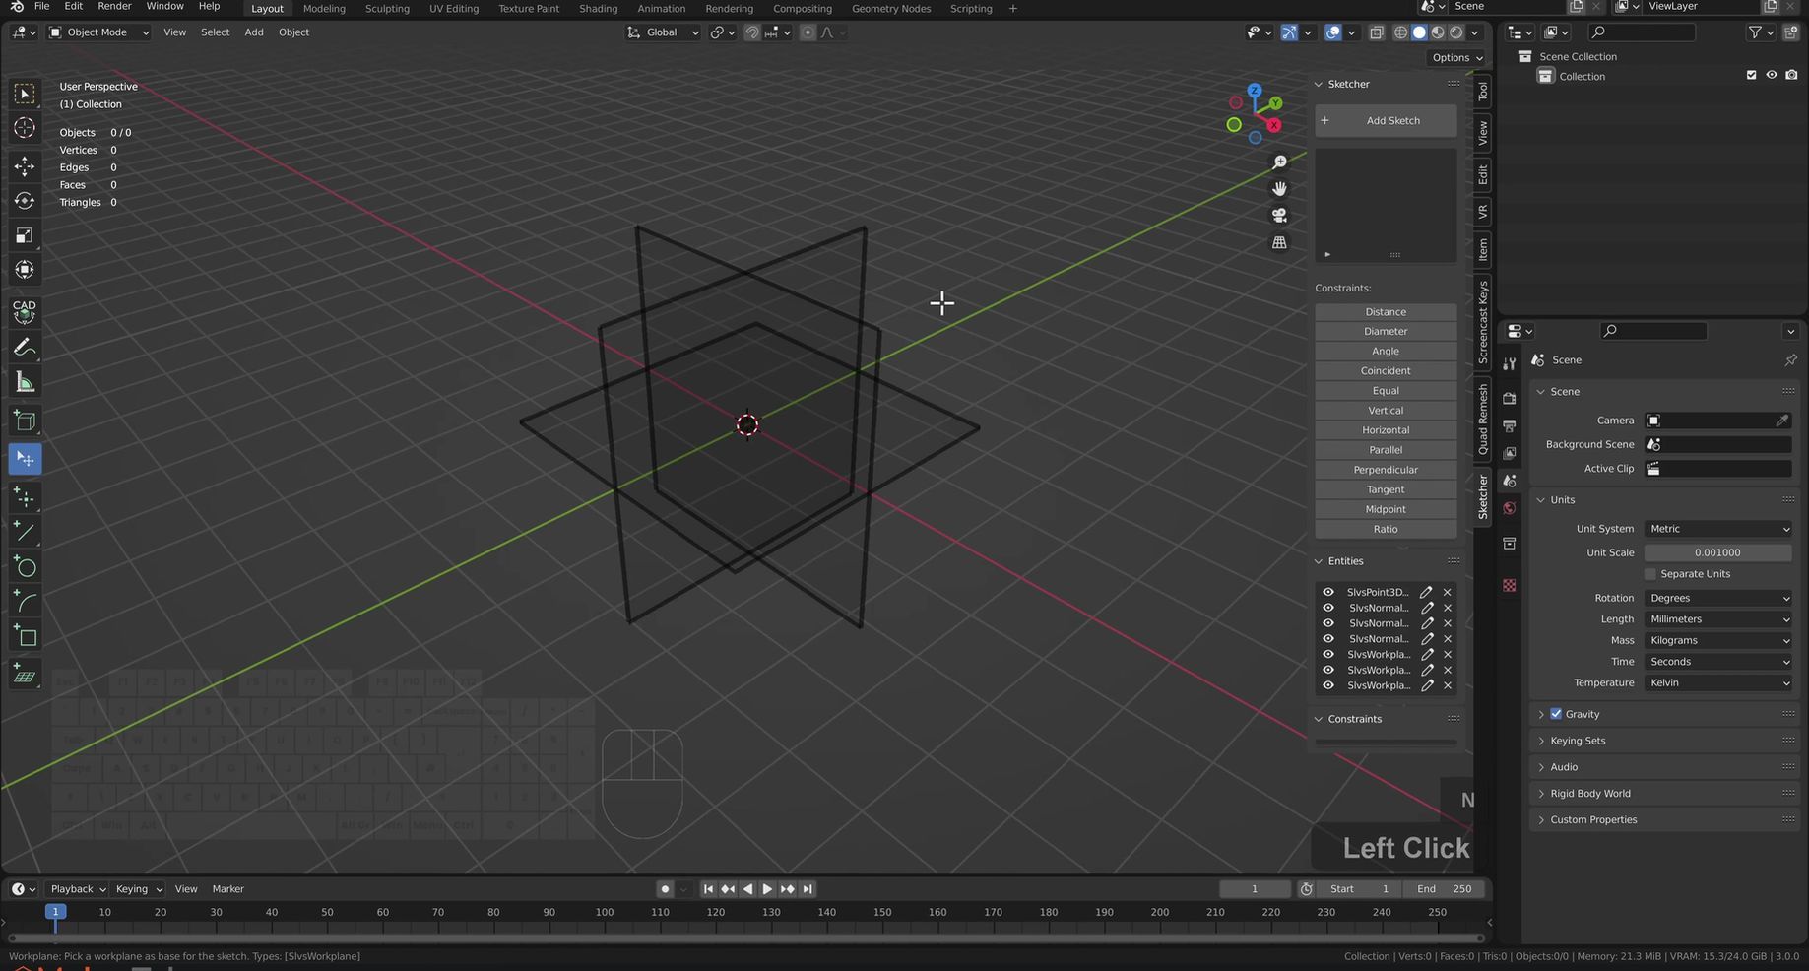Viewport: 1809px width, 971px height.
Task: Open the Output properties tab
Action: 1510,425
